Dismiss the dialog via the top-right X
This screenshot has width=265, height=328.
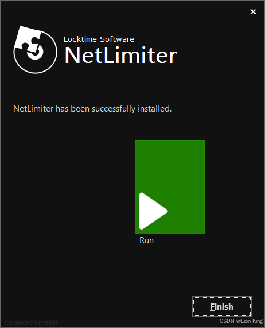coord(254,11)
